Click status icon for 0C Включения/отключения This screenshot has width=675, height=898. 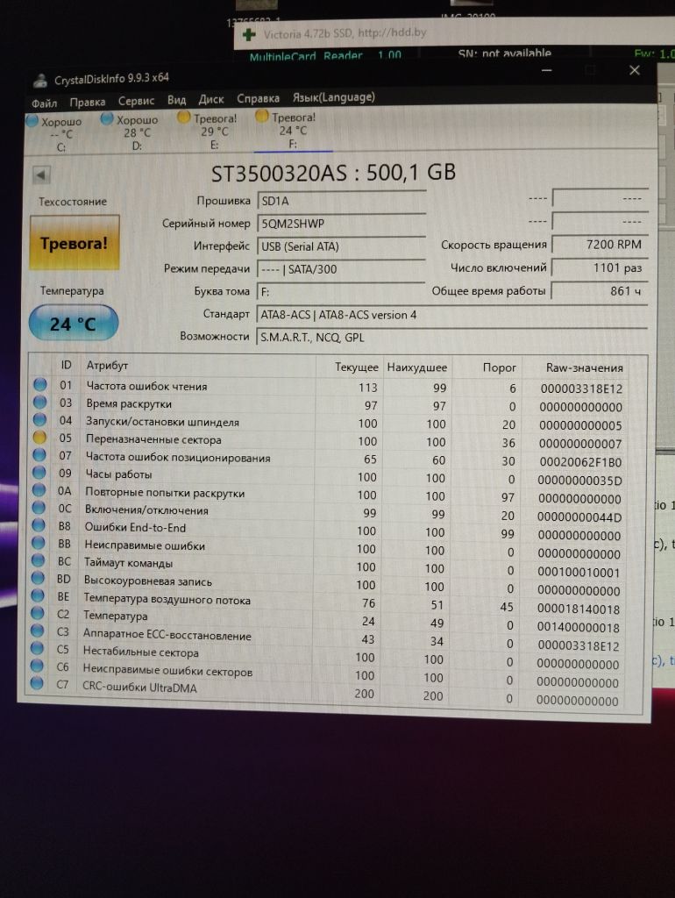click(x=39, y=508)
